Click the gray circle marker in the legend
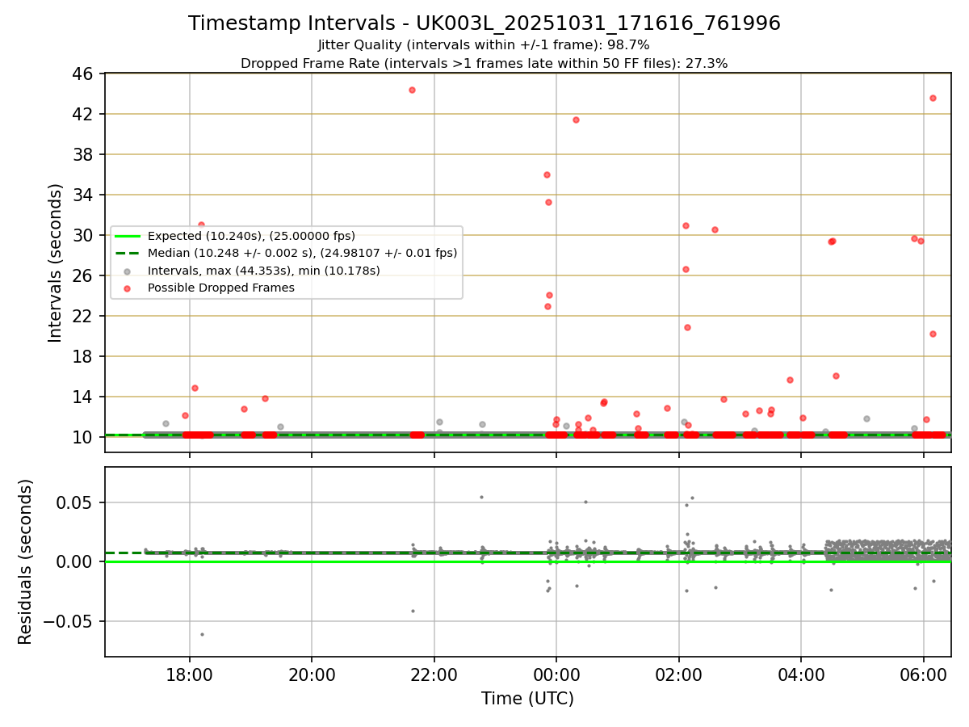This screenshot has width=969, height=727. 128,271
